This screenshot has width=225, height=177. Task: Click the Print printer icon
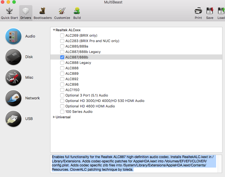[198, 11]
